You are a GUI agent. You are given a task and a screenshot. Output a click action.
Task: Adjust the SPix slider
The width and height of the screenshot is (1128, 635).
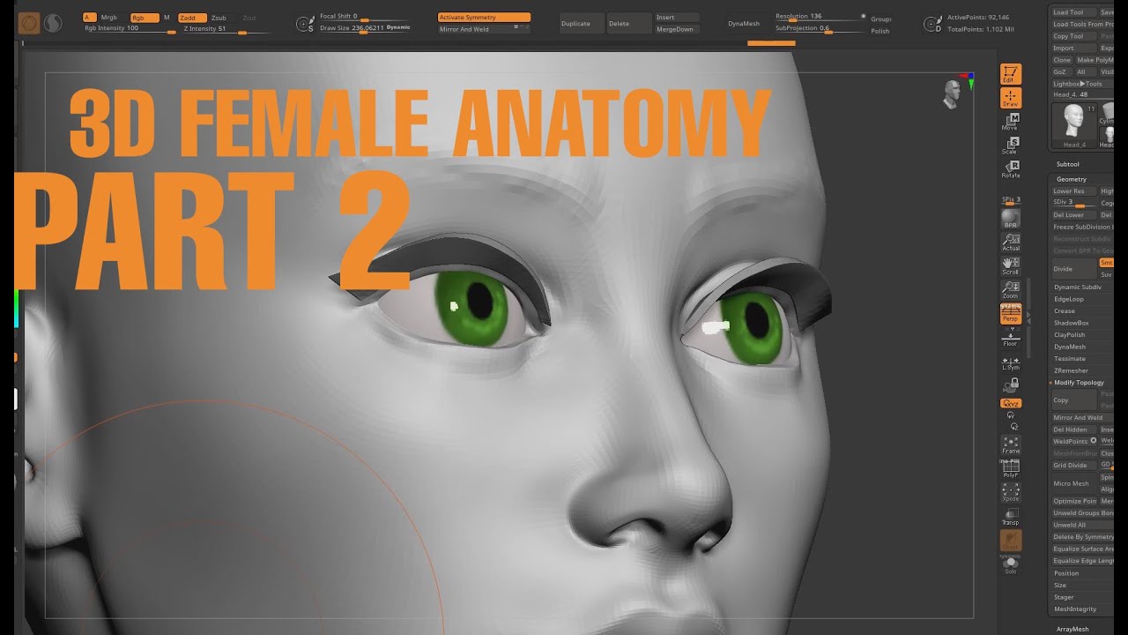(x=1011, y=200)
